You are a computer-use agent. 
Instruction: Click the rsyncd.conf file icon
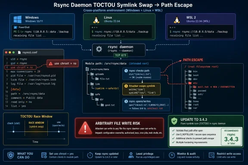point(19,52)
